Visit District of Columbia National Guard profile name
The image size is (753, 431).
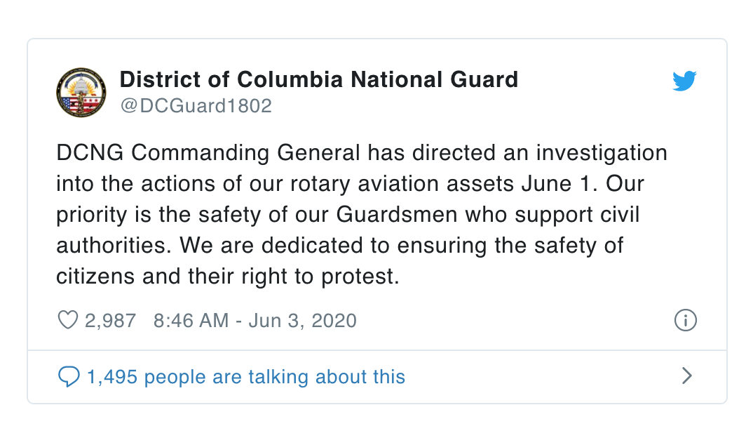click(319, 80)
